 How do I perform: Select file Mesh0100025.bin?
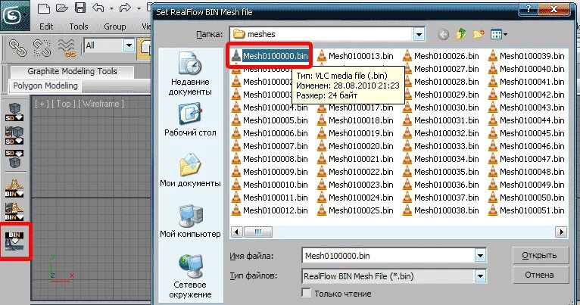(355, 210)
